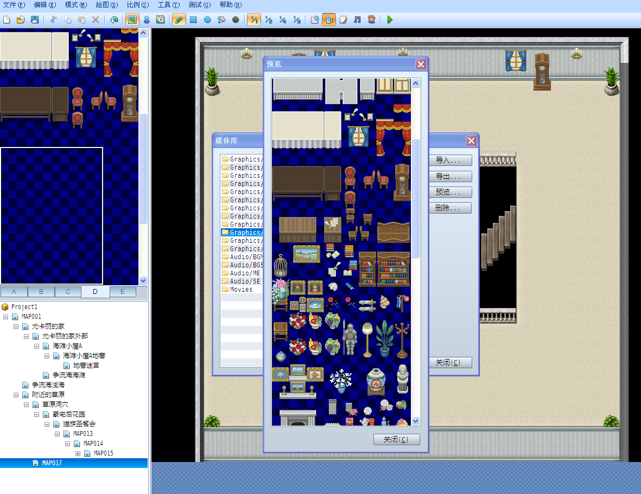Open the 绘图(D) menu

(x=107, y=5)
